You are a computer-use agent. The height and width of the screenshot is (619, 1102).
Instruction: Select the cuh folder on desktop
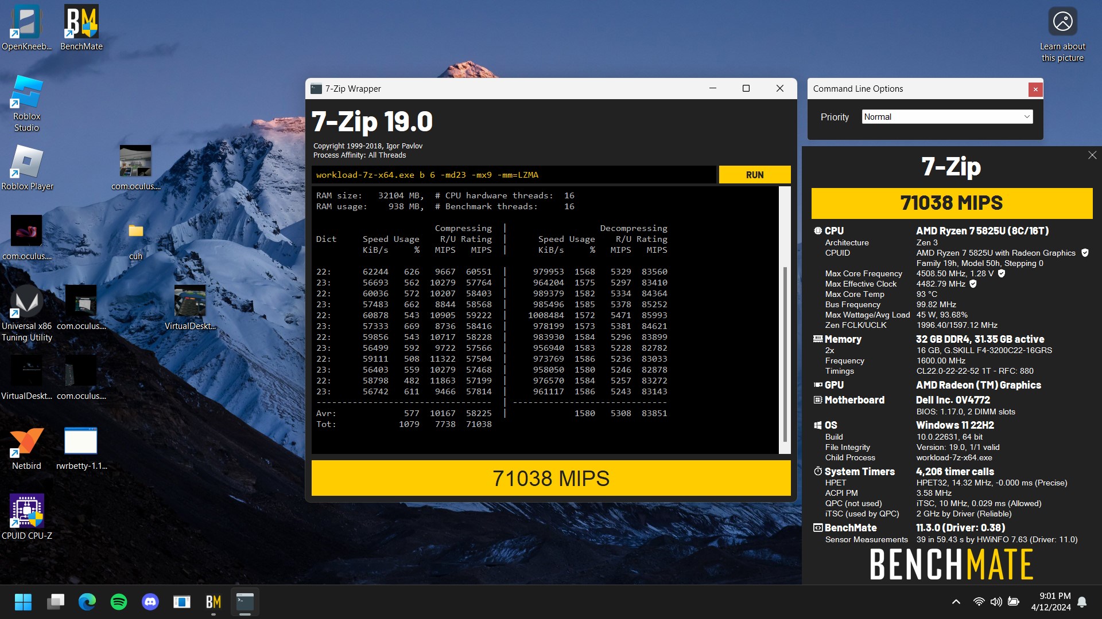135,241
